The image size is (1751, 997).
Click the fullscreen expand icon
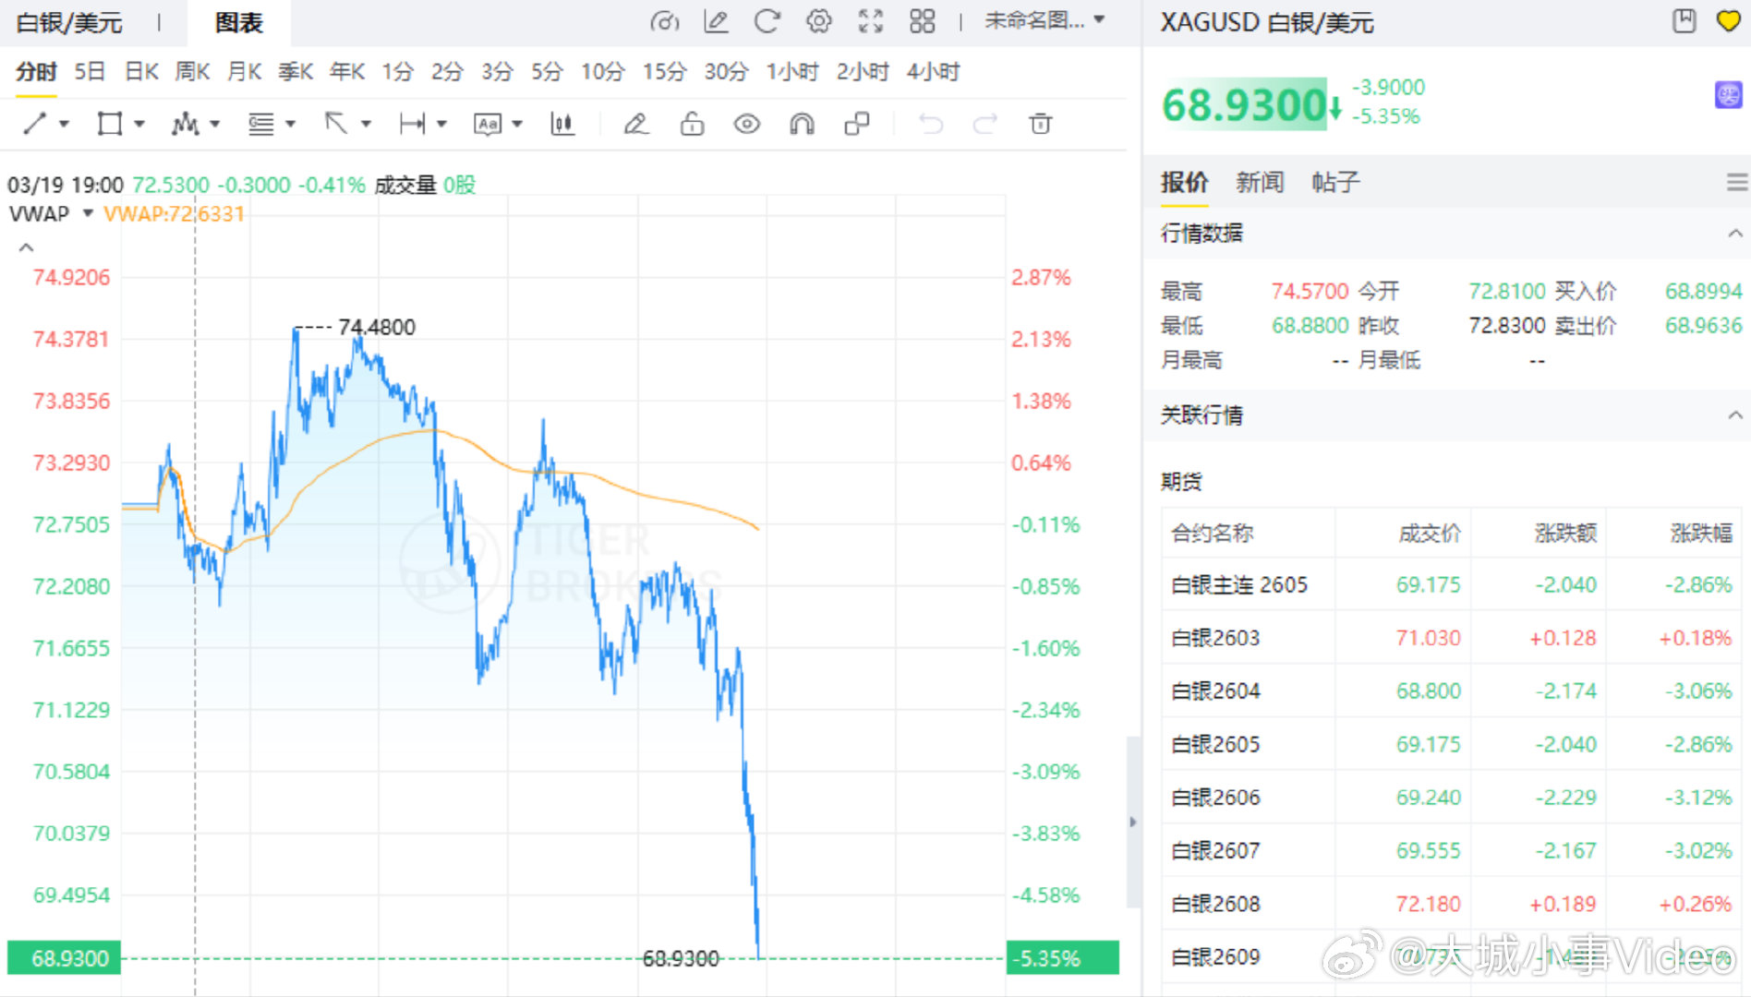(870, 20)
